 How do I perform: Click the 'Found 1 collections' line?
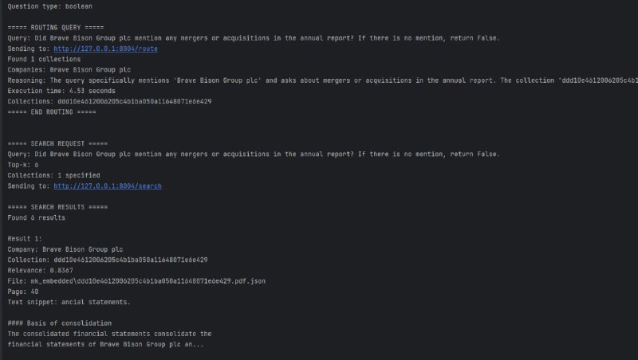[44, 59]
